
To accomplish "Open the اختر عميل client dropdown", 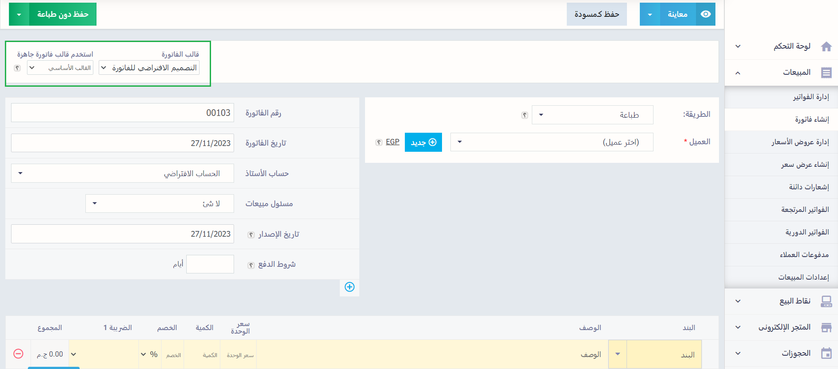I will 551,142.
